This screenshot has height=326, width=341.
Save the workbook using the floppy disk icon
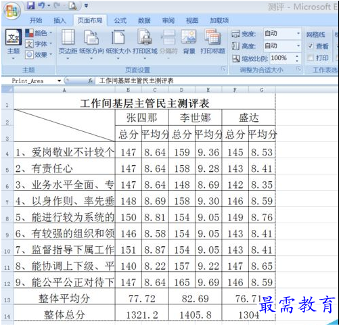[x=31, y=5]
